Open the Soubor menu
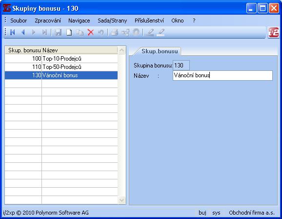The width and height of the screenshot is (282, 219). [19, 21]
